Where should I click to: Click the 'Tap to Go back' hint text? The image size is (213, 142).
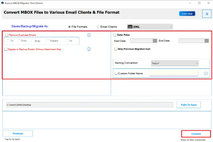pos(12,139)
